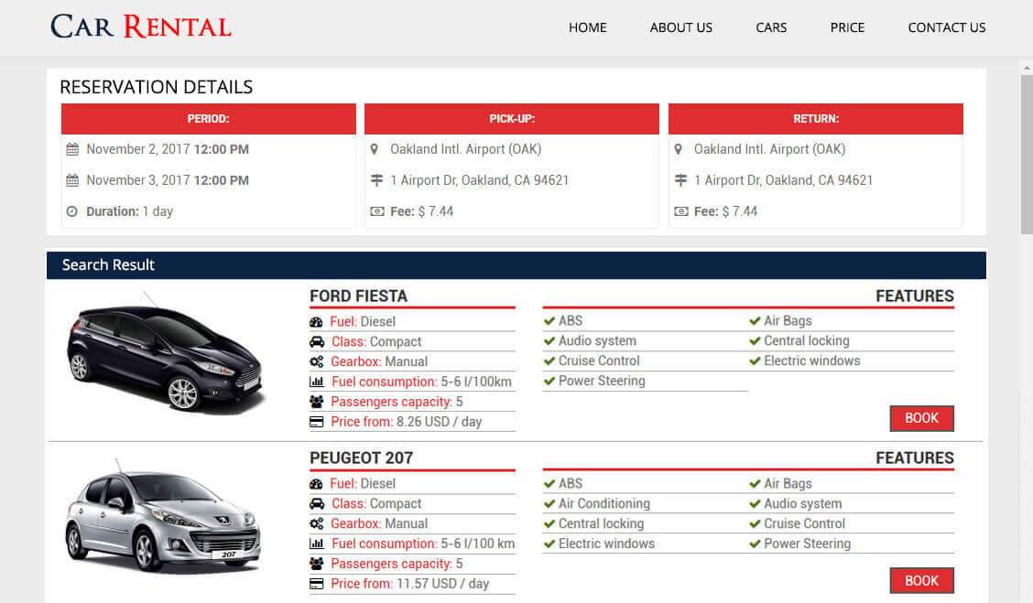
Task: Click the Peugeot 207 price card icon
Action: [317, 584]
